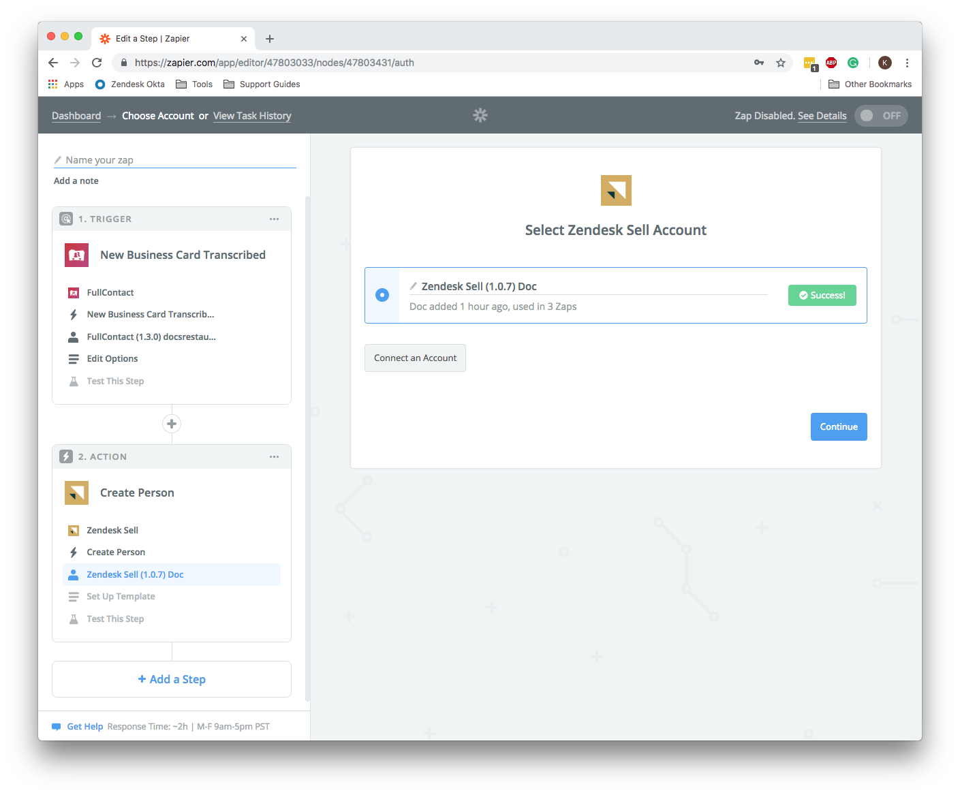This screenshot has width=960, height=795.
Task: Click the sidebar vertical scrollbar
Action: (x=307, y=450)
